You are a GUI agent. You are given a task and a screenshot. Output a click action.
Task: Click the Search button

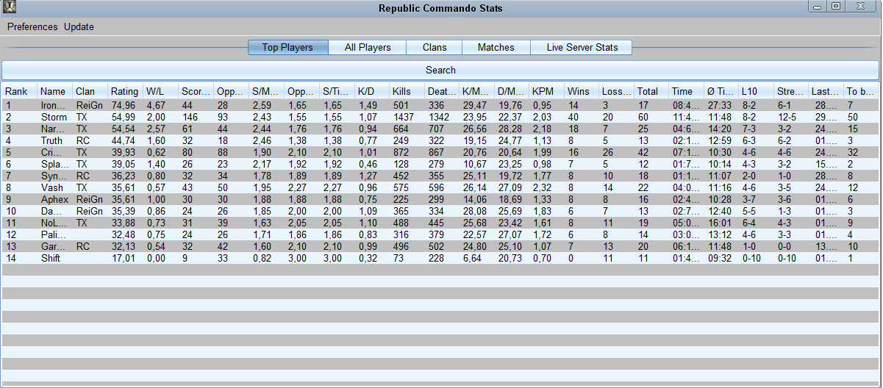click(x=440, y=70)
